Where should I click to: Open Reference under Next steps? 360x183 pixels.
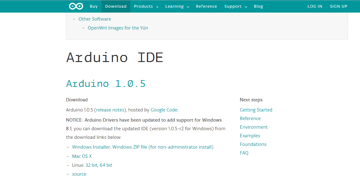click(250, 119)
